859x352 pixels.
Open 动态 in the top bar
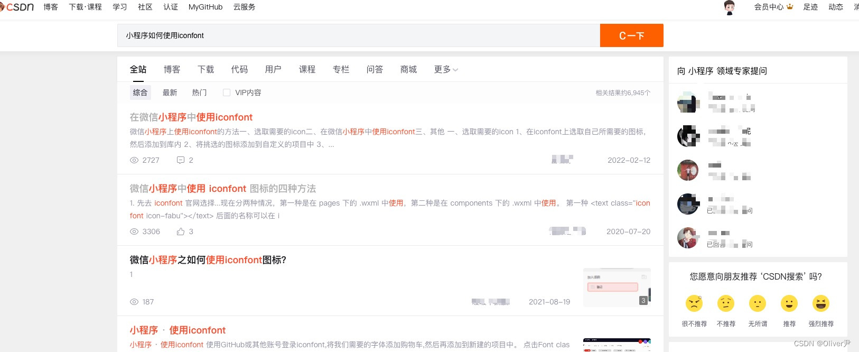pos(836,7)
